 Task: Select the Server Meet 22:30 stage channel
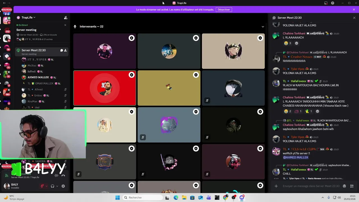click(42, 52)
